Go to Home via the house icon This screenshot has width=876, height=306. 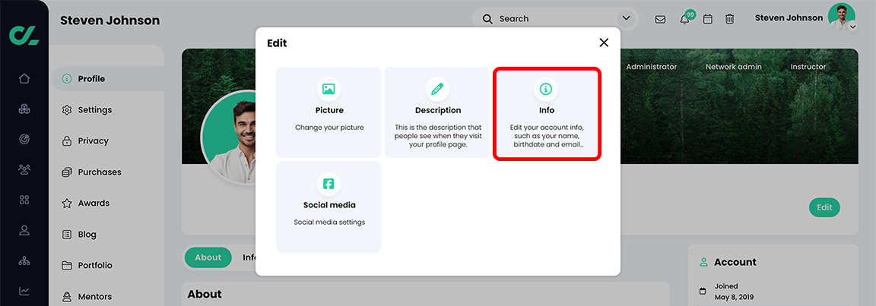tap(24, 78)
